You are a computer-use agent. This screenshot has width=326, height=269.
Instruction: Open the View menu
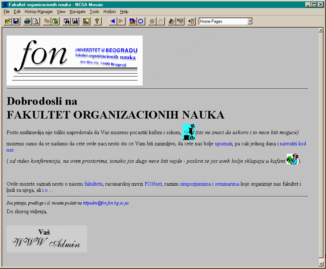tap(61, 12)
